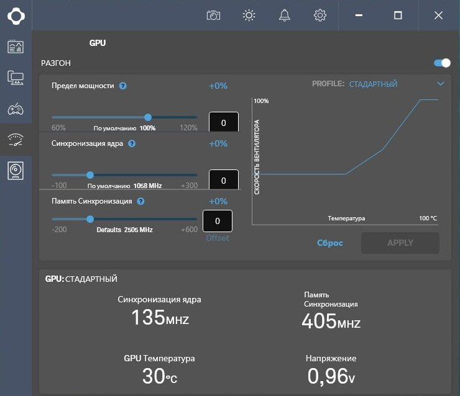The image size is (460, 396).
Task: Open the computer devices sidebar icon
Action: pos(16,78)
